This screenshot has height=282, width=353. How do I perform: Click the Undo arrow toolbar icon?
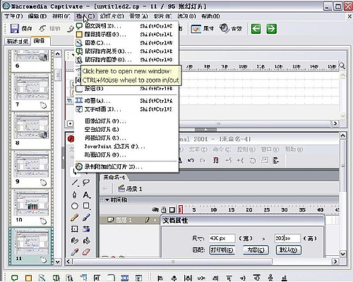43,29
